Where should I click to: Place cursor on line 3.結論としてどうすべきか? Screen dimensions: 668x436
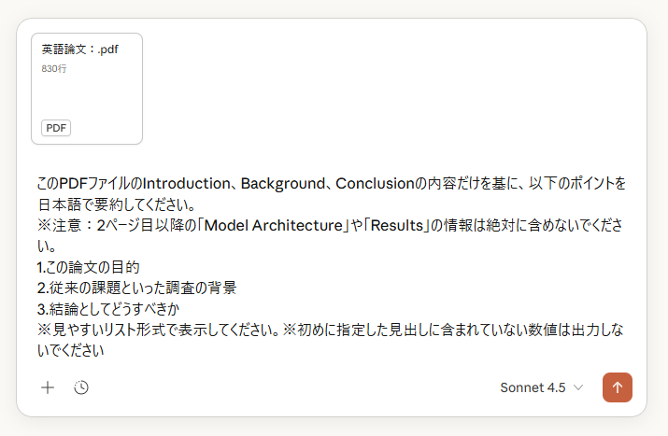(108, 309)
